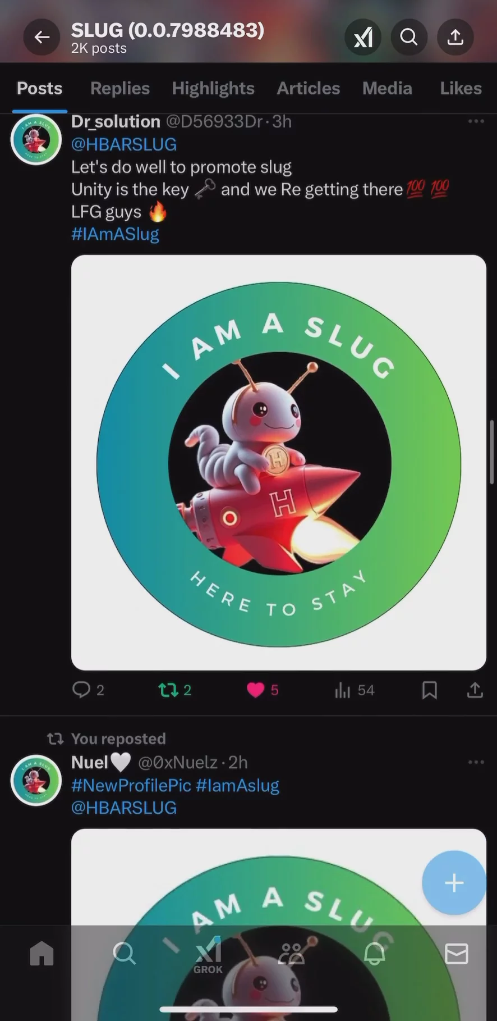
Task: Unlike the Dr_solution post heart
Action: [256, 690]
